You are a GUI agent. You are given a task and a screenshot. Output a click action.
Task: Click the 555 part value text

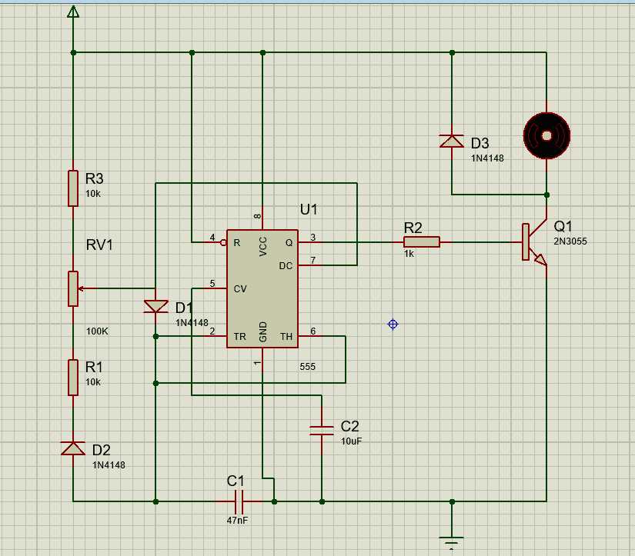(307, 367)
